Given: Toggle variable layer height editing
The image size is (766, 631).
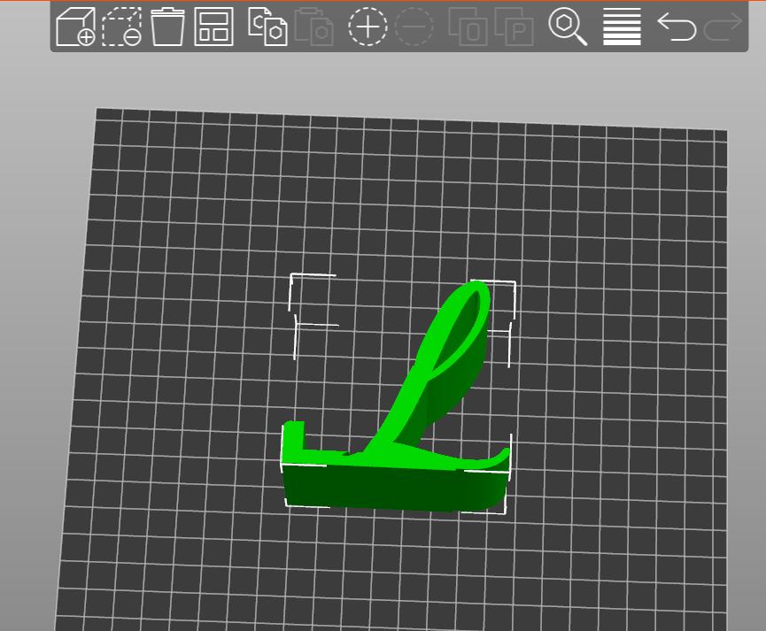Looking at the screenshot, I should click(622, 27).
